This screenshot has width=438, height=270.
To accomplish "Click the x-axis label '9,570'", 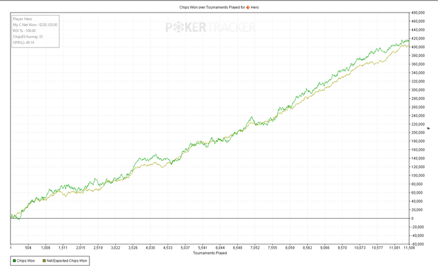I will coord(342,247).
